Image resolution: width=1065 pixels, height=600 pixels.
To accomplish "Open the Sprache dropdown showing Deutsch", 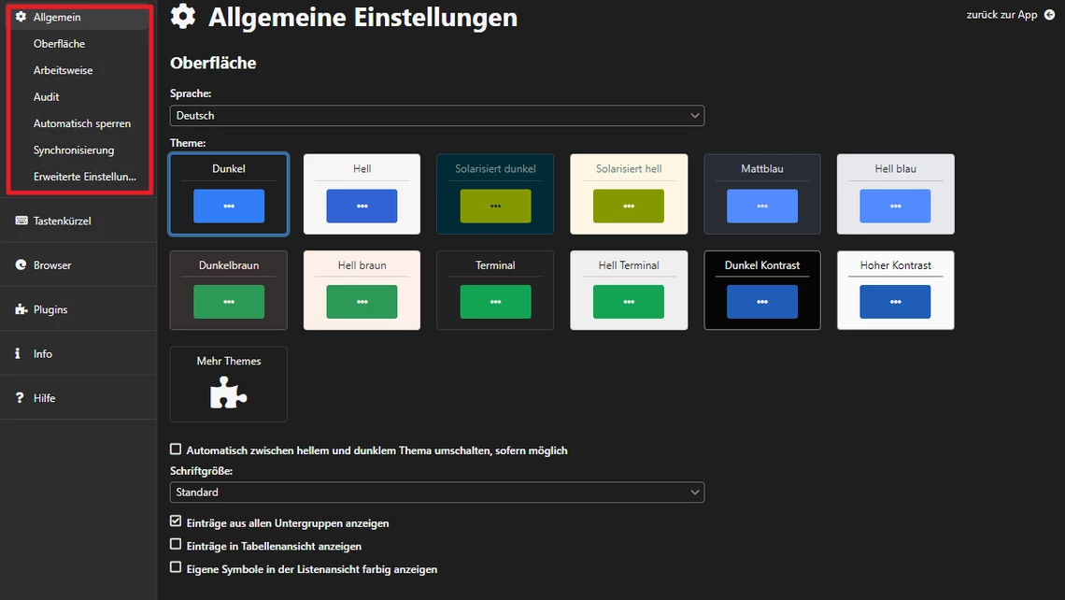I will click(x=436, y=116).
